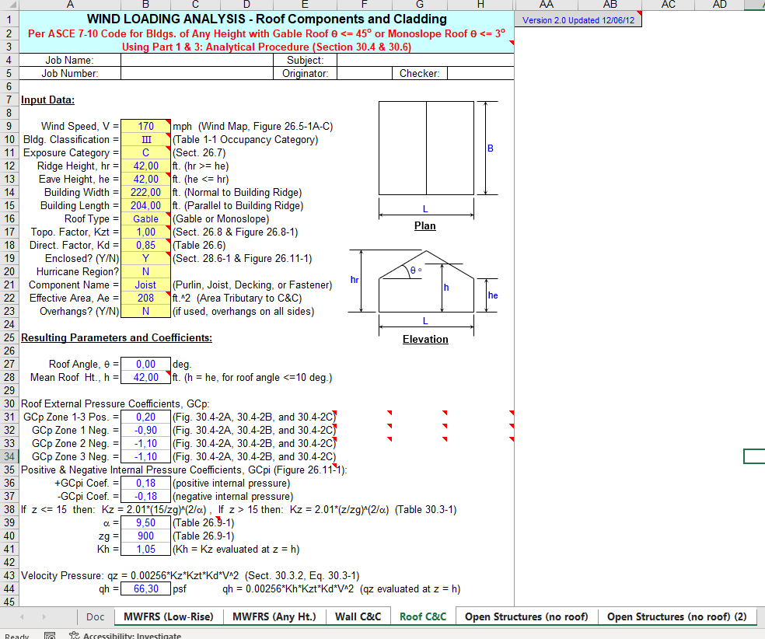The height and width of the screenshot is (639, 765).
Task: Select the Plan diagram drawing
Action: pyautogui.click(x=426, y=148)
